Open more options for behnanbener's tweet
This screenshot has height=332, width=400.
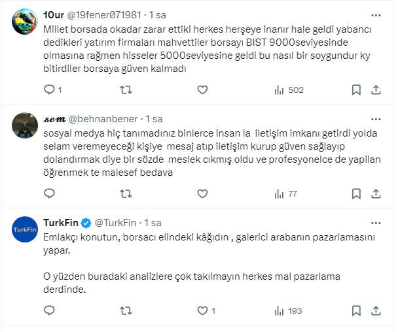click(x=375, y=119)
